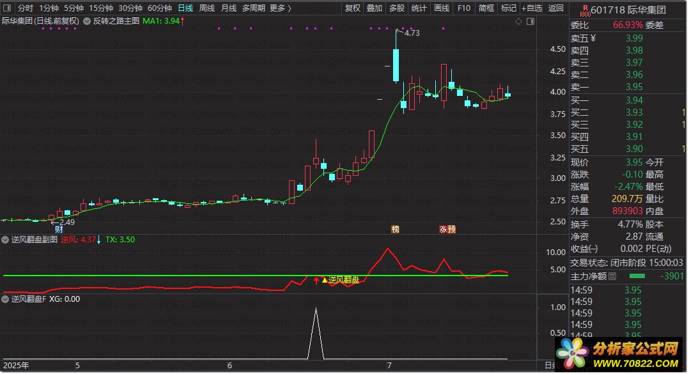Click the 标记 mark button
Screen dimensions: 689x374
508,8
